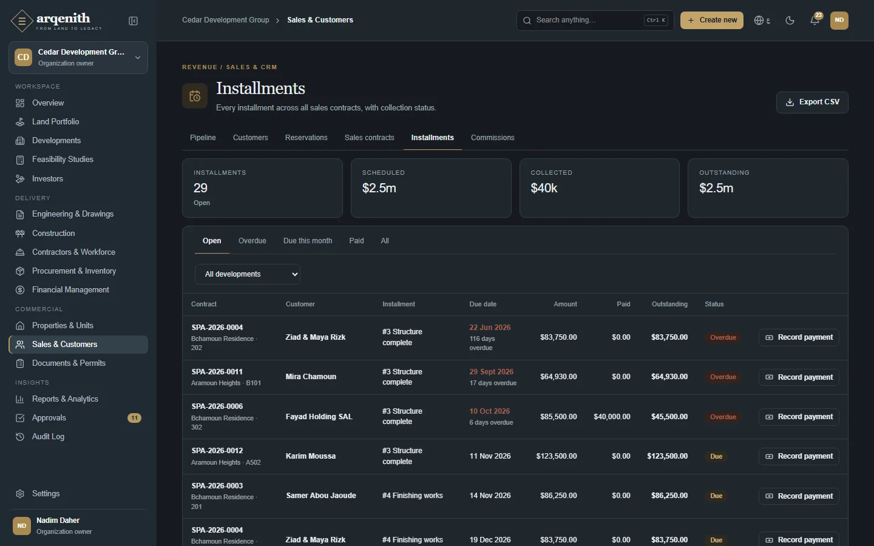874x546 pixels.
Task: Show installments Due this month
Action: [308, 241]
